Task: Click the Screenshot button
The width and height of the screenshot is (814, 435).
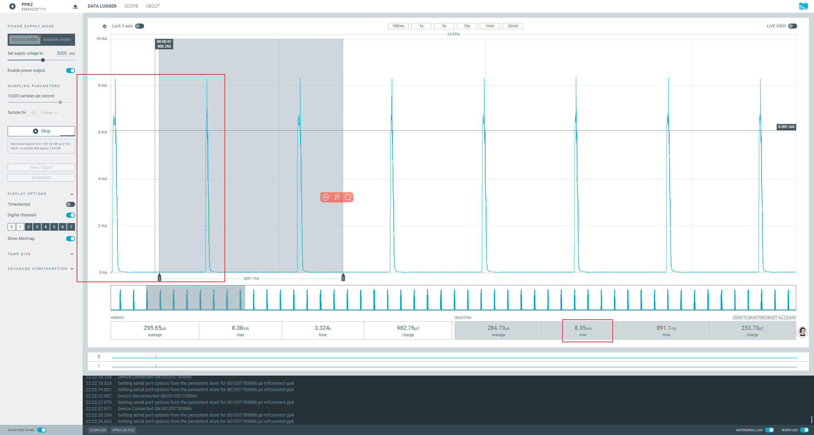Action: pos(41,178)
